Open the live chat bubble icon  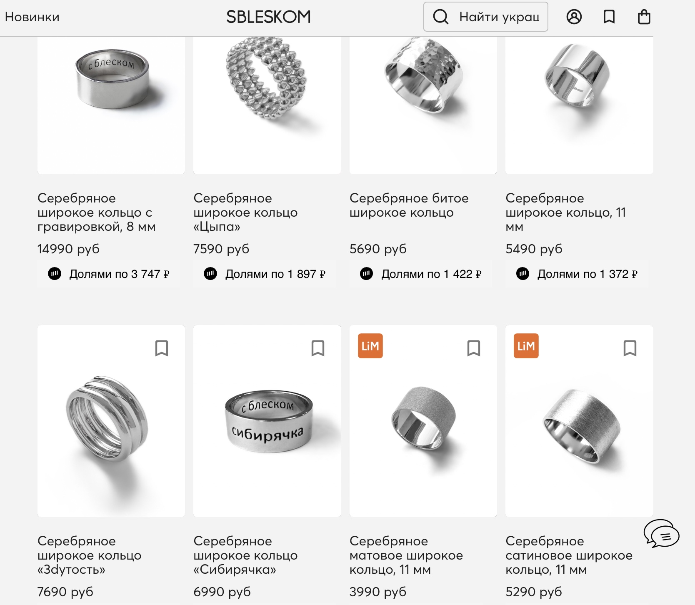click(x=661, y=533)
